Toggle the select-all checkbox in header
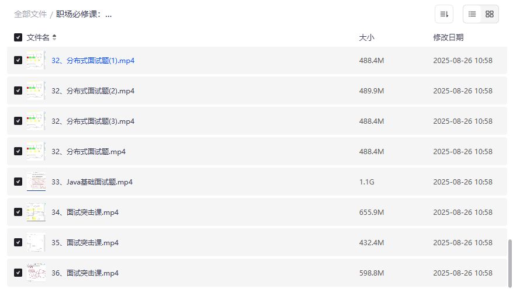 click(18, 37)
